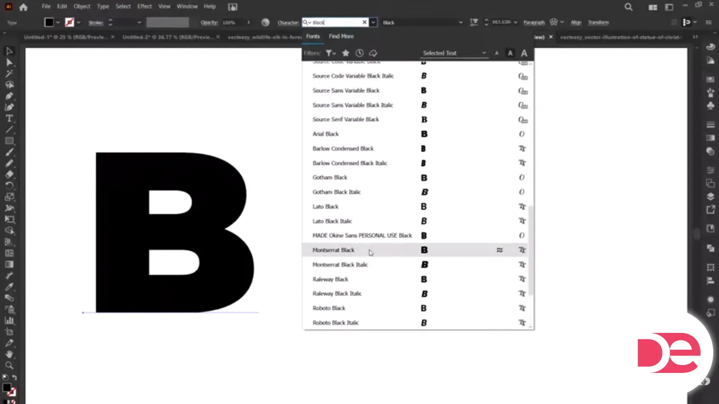The width and height of the screenshot is (719, 404).
Task: Open the Align panel link
Action: click(x=576, y=23)
